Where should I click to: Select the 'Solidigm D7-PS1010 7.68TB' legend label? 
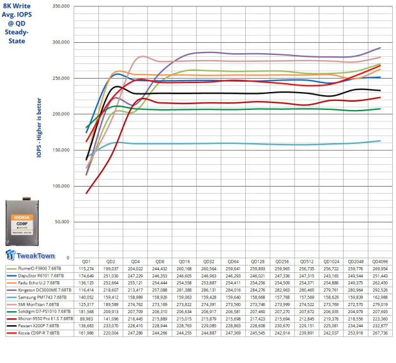pyautogui.click(x=45, y=312)
